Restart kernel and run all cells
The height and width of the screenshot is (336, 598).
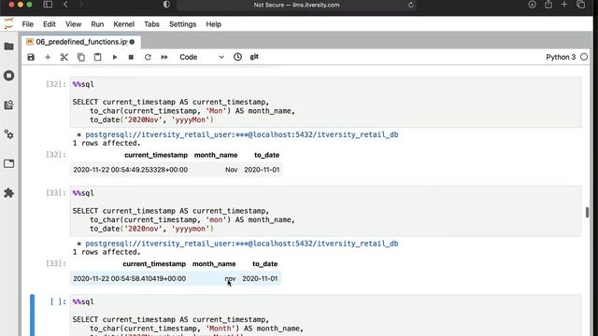tap(164, 57)
